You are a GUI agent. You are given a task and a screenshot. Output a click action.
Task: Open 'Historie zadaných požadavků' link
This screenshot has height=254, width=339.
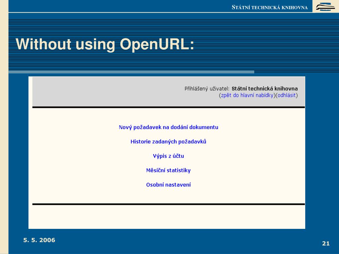click(168, 142)
